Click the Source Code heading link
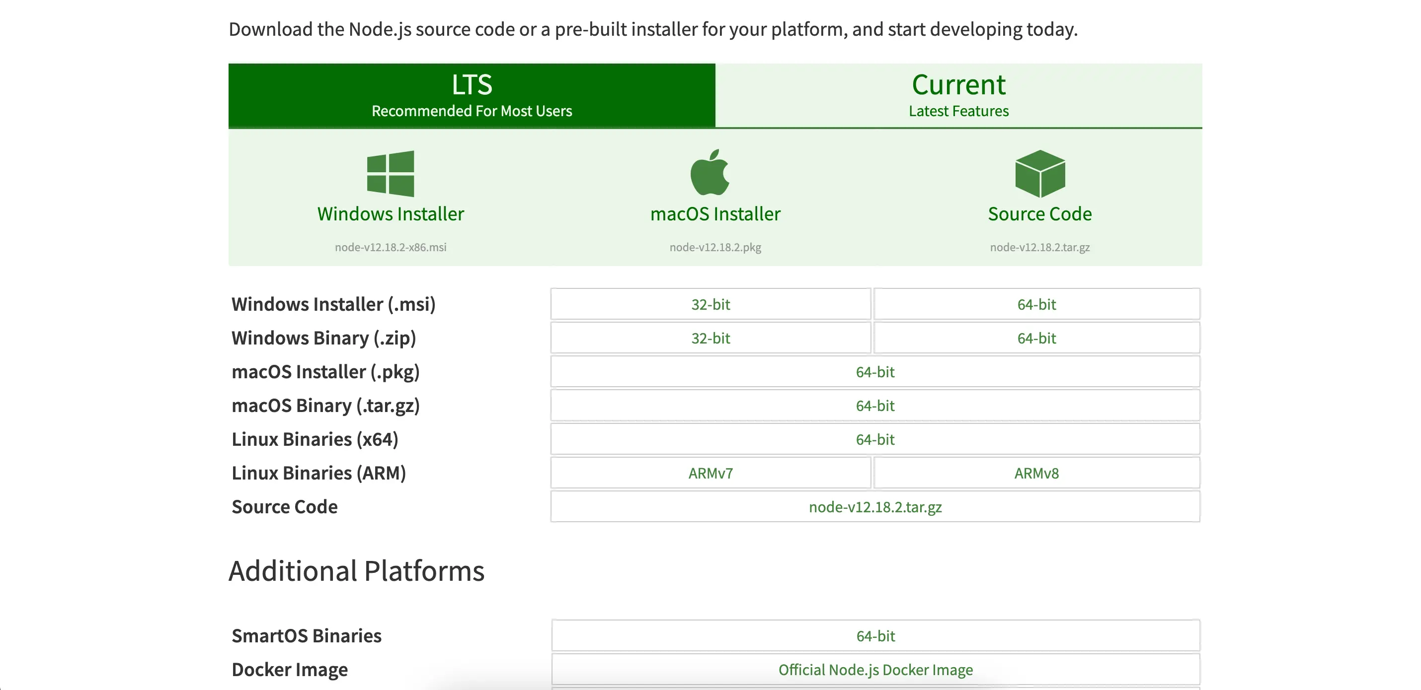 [x=1039, y=214]
